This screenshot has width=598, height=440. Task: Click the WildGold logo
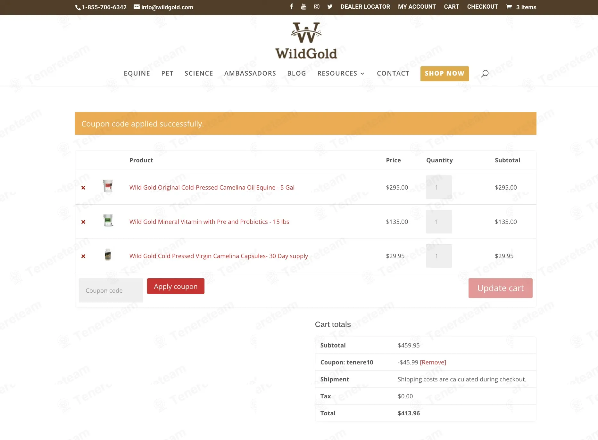pos(306,41)
